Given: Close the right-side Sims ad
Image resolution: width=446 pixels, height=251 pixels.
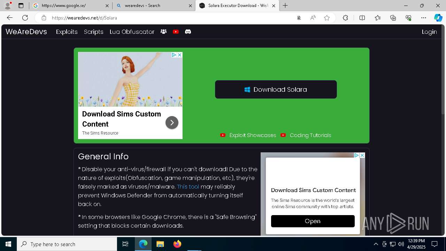Looking at the screenshot, I should [x=362, y=155].
